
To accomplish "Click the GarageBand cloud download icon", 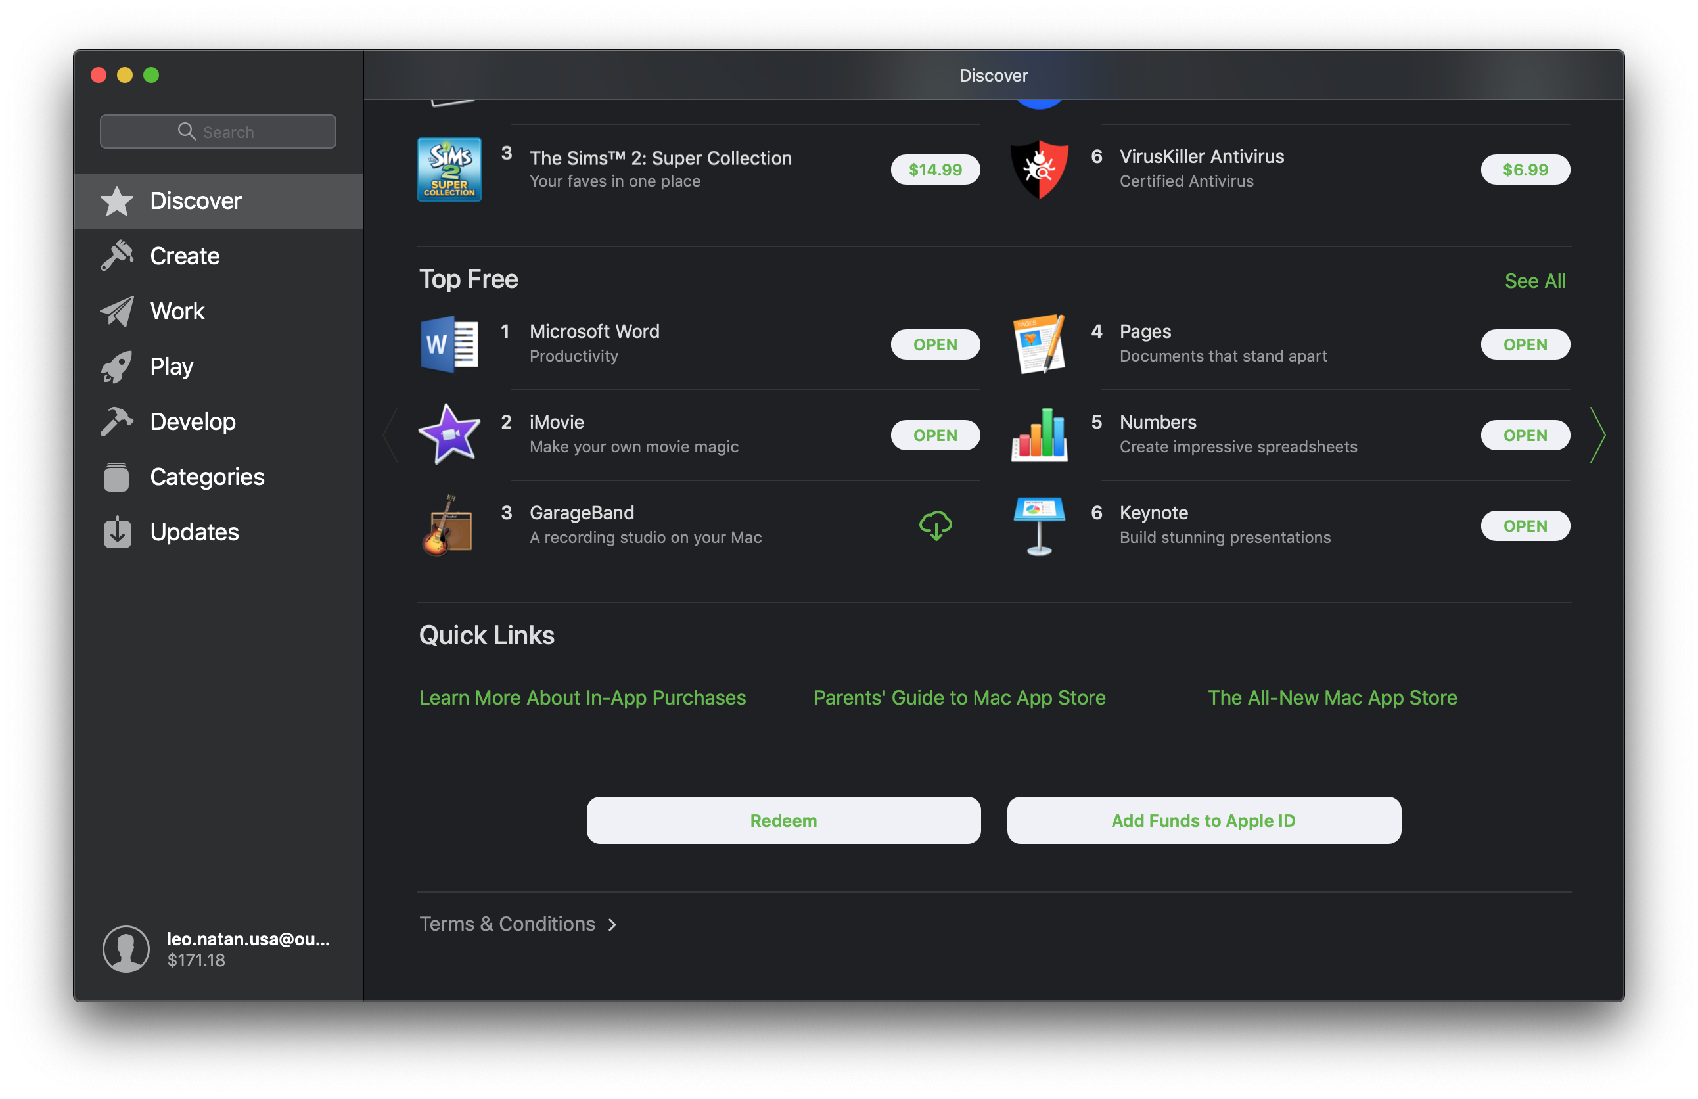I will pyautogui.click(x=934, y=526).
